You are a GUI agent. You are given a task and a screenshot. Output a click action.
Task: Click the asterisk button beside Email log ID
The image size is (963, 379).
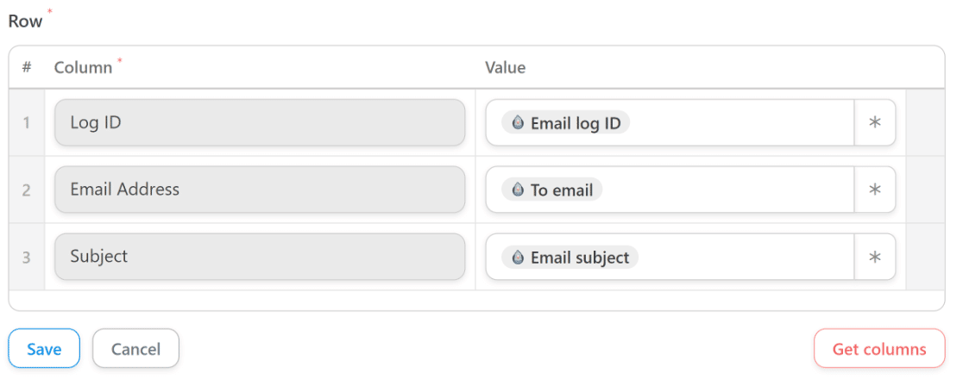[x=875, y=122]
